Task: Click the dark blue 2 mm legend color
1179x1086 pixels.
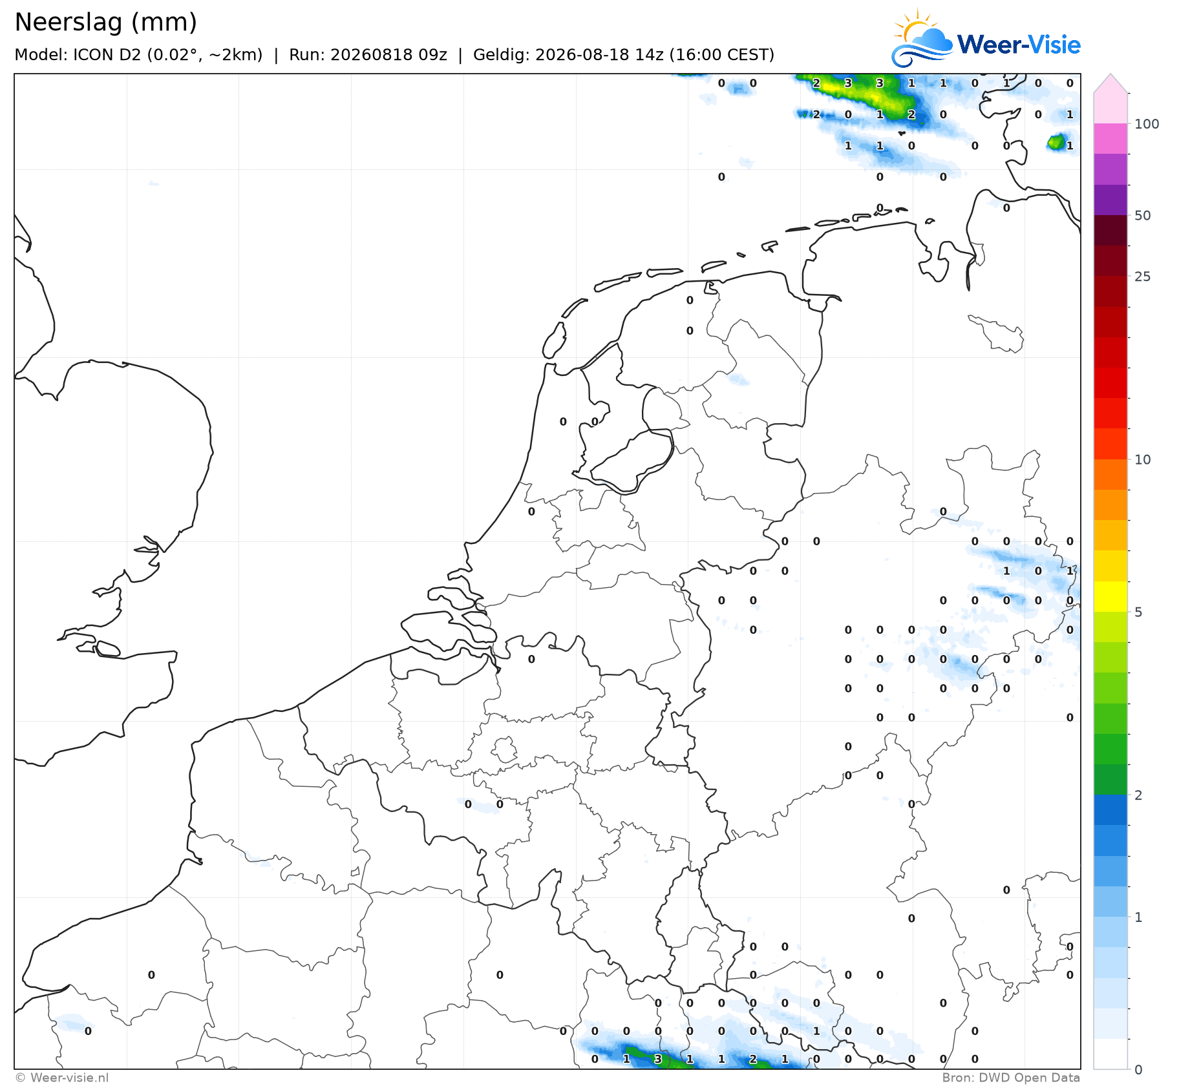Action: (1110, 809)
